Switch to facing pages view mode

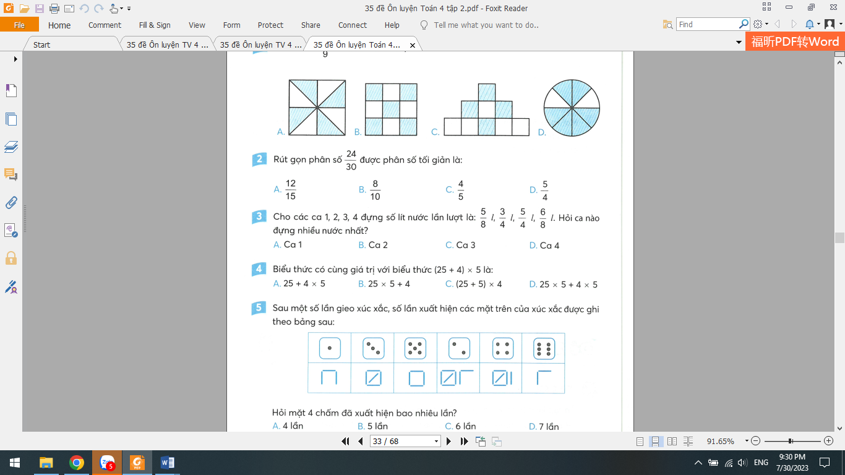coord(672,441)
